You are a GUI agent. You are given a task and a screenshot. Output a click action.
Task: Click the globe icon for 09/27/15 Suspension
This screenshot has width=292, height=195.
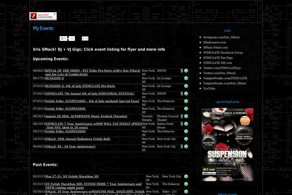pyautogui.click(x=186, y=131)
